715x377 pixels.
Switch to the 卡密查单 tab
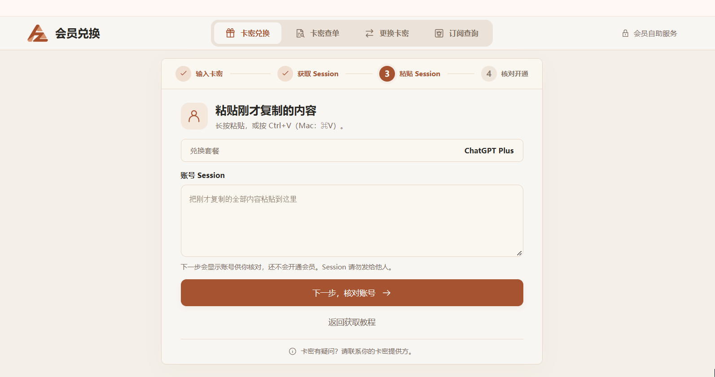317,33
